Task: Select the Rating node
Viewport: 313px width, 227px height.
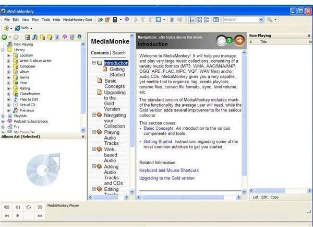Action: (x=25, y=88)
